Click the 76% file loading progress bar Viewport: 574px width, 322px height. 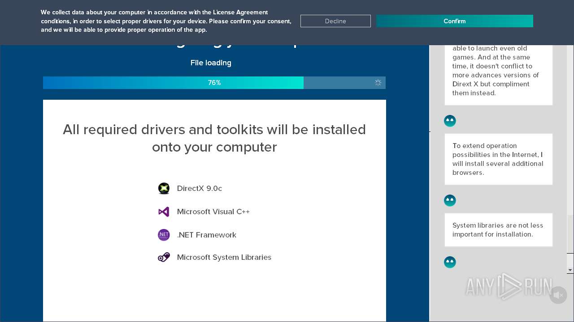click(x=214, y=83)
